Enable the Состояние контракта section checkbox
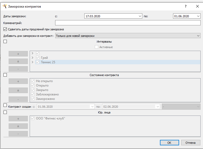This screenshot has height=149, width=203. pos(5,75)
